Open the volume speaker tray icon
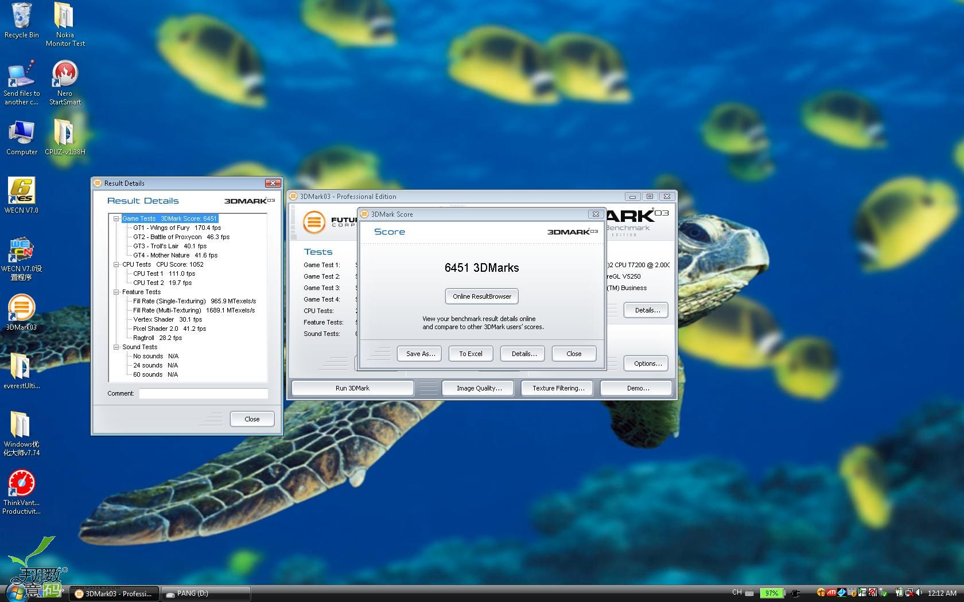This screenshot has height=602, width=964. (x=918, y=593)
